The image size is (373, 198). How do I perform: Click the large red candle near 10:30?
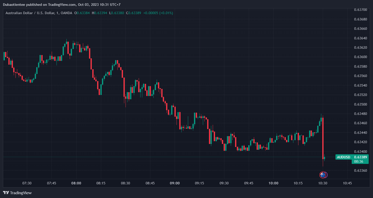coord(323,138)
